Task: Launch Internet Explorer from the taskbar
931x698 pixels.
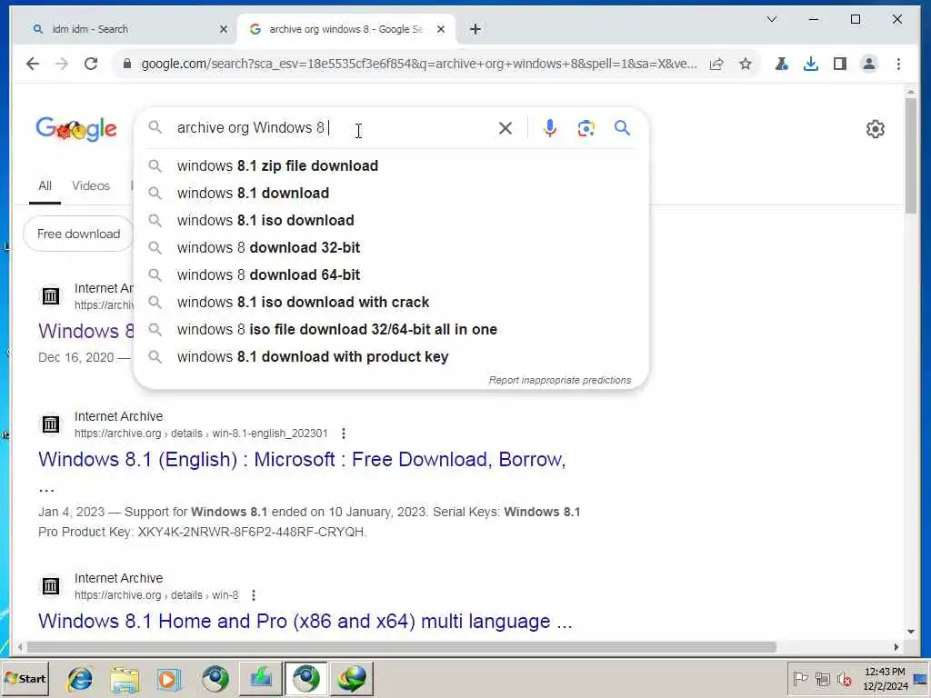Action: 80,678
